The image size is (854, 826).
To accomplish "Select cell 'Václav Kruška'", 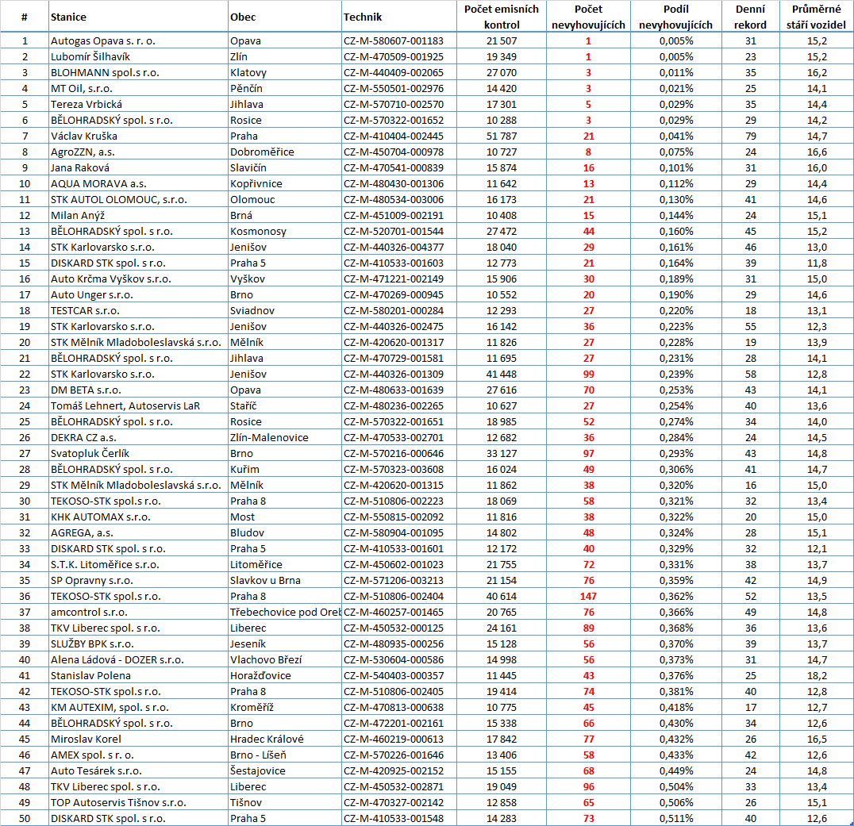I will tap(138, 136).
